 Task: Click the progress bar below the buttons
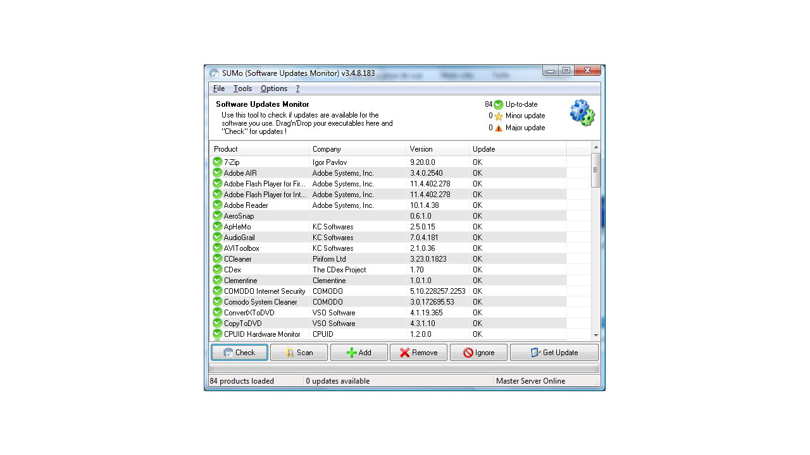(404, 368)
